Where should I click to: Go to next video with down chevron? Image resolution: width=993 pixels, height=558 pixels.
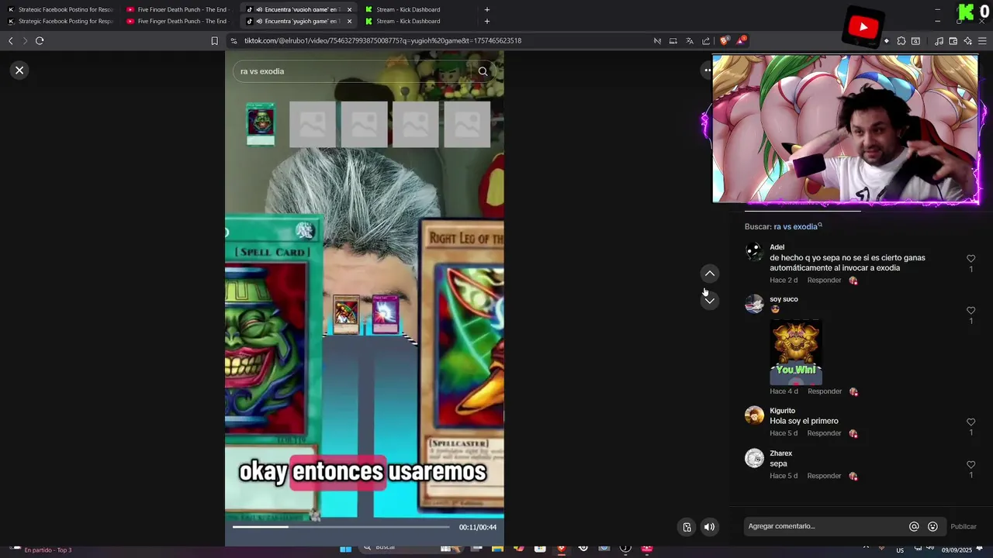tap(710, 301)
